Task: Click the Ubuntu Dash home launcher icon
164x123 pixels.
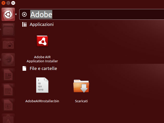Action: click(x=8, y=14)
